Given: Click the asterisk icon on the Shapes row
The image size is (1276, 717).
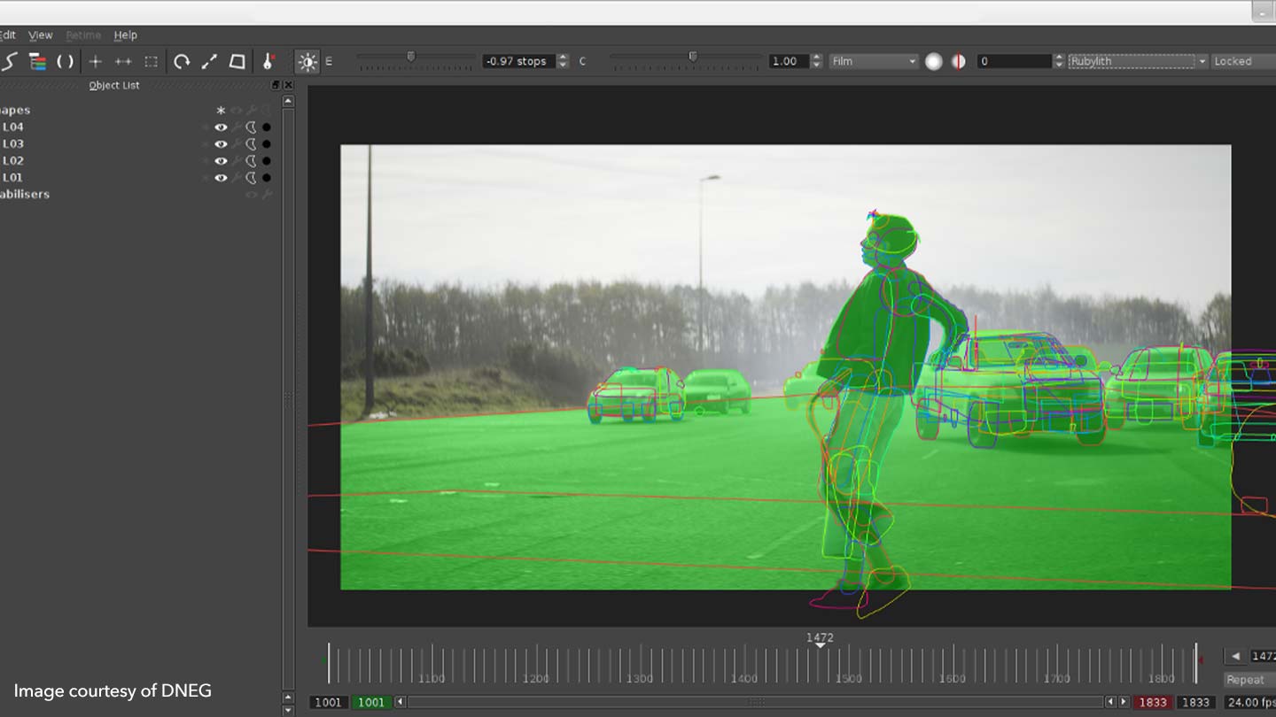Looking at the screenshot, I should point(219,110).
